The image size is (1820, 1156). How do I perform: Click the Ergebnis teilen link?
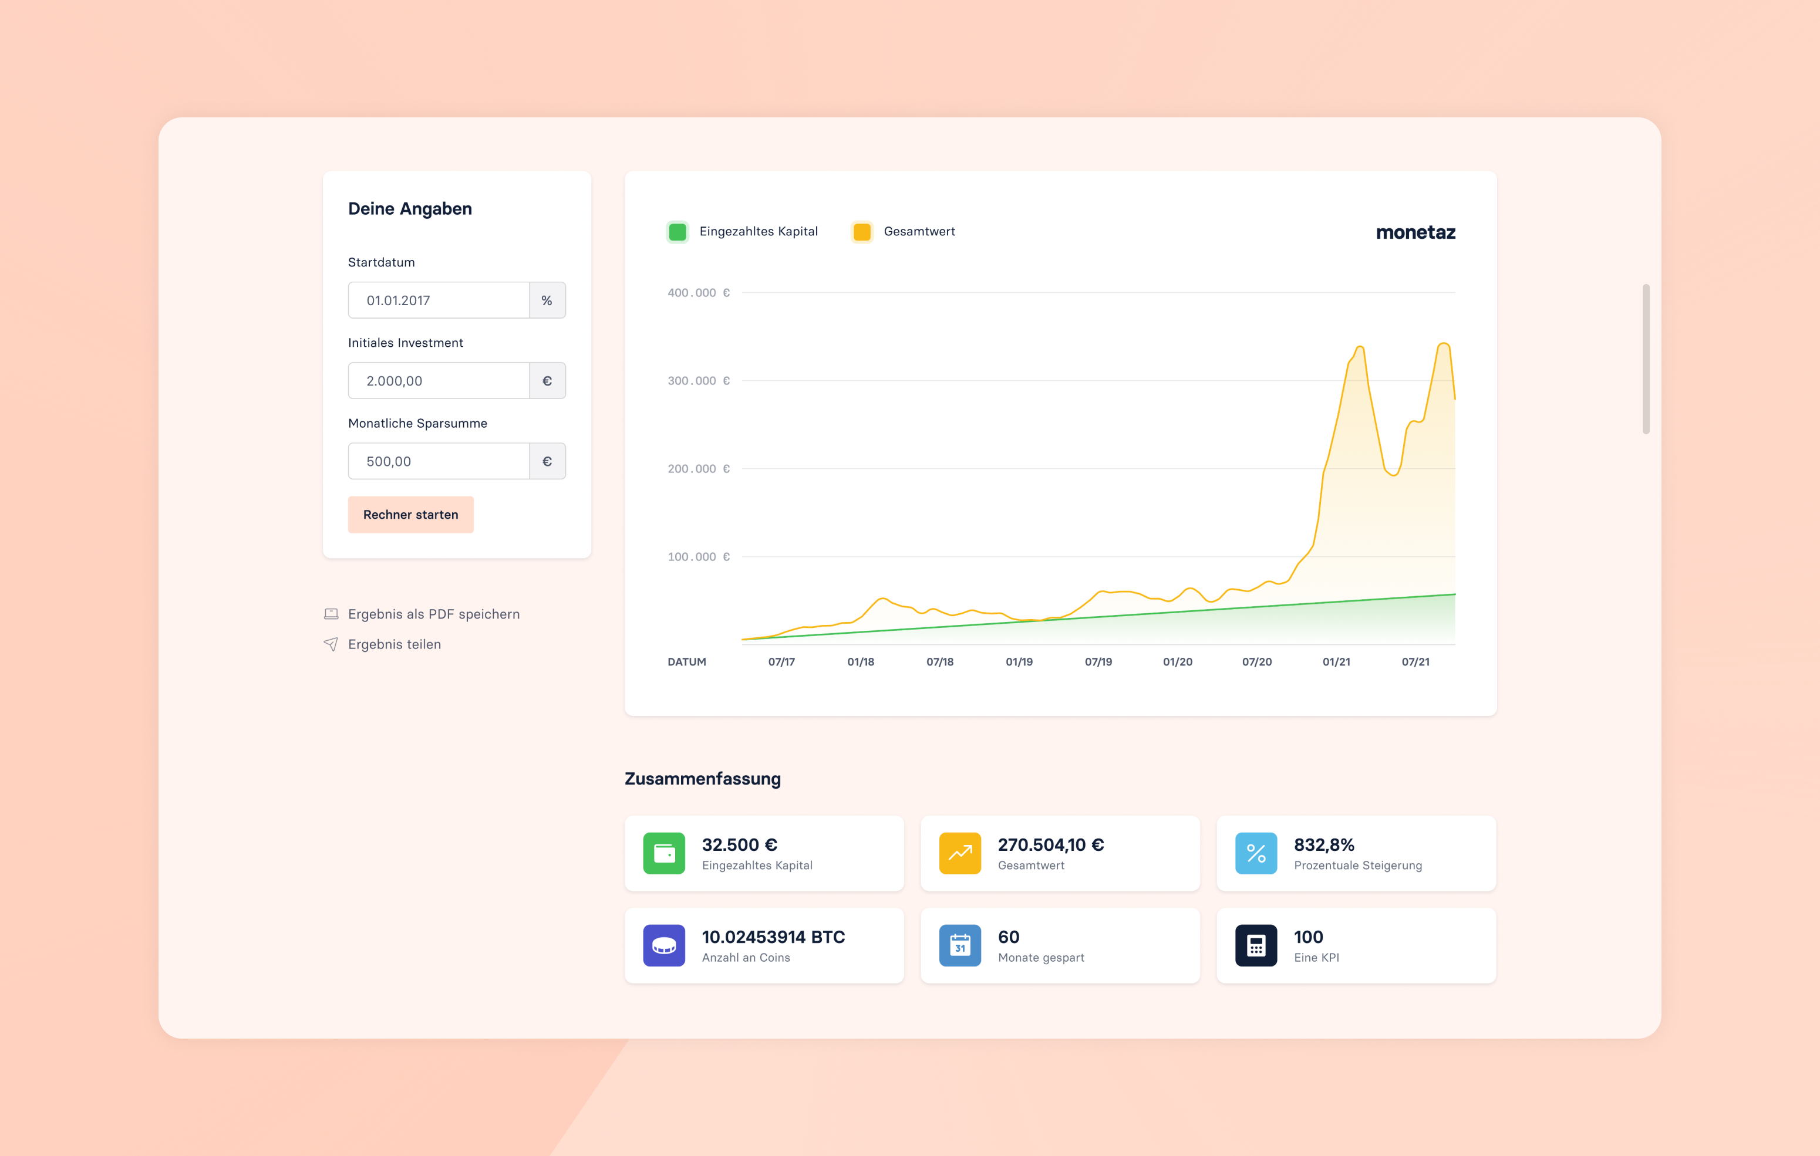[x=395, y=644]
